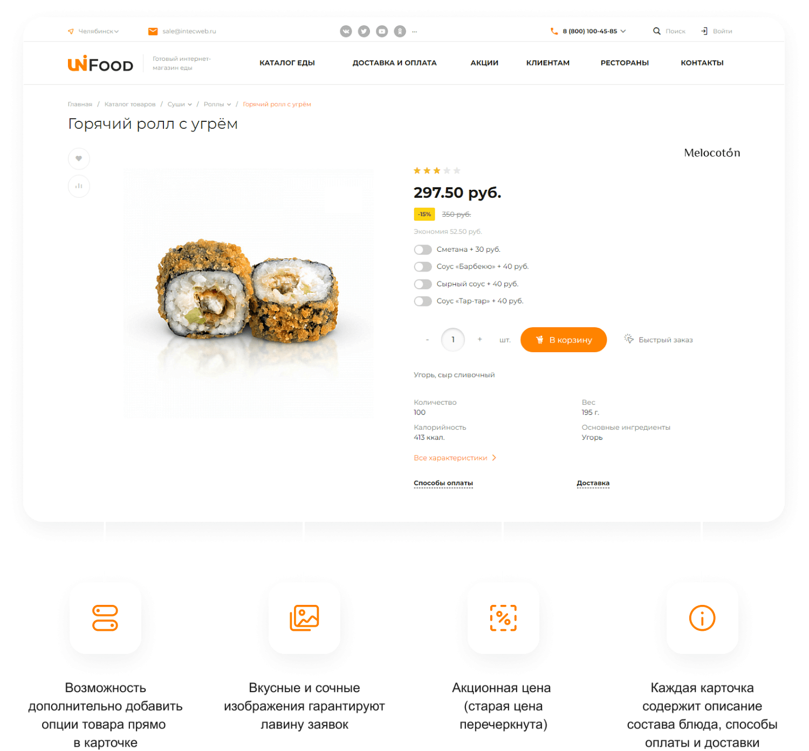Increase quantity with the plus button

(x=479, y=340)
